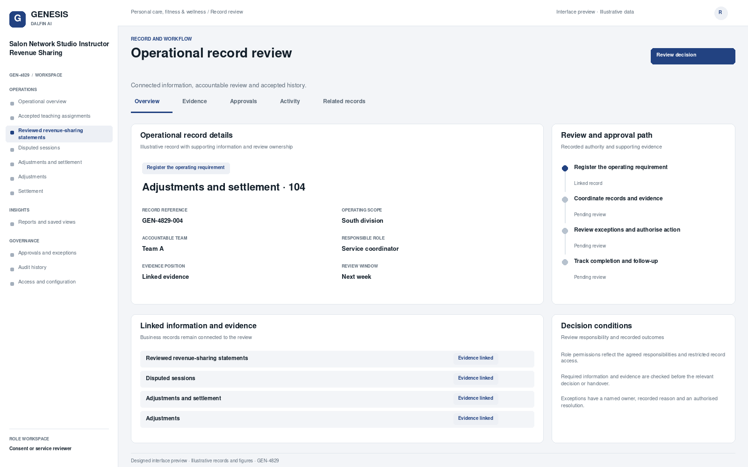This screenshot has height=467, width=748.
Task: Select Reviewed revenue-sharing statements sidebar item
Action: 59,134
